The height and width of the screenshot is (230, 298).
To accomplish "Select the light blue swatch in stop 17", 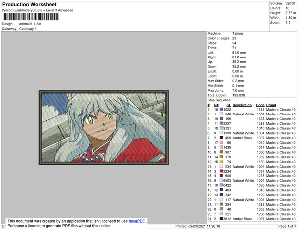I will 221,185.
